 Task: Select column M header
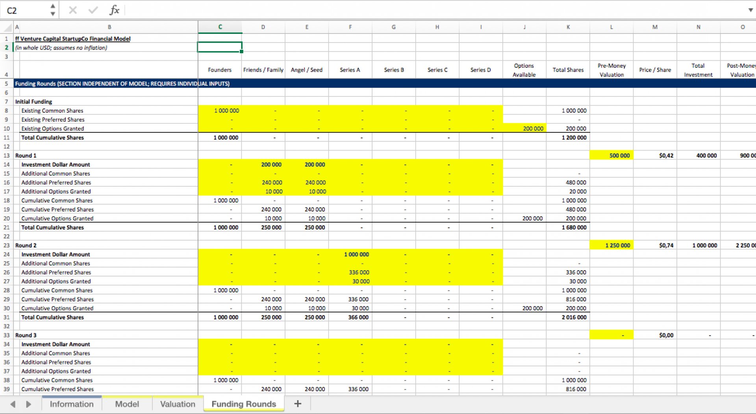tap(655, 27)
